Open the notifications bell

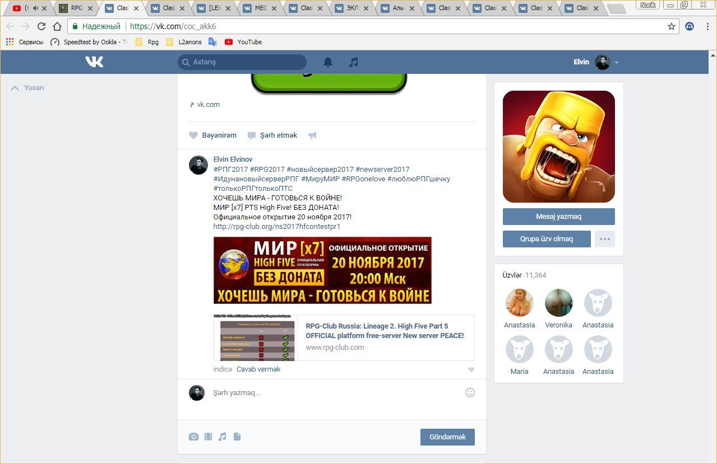[328, 62]
